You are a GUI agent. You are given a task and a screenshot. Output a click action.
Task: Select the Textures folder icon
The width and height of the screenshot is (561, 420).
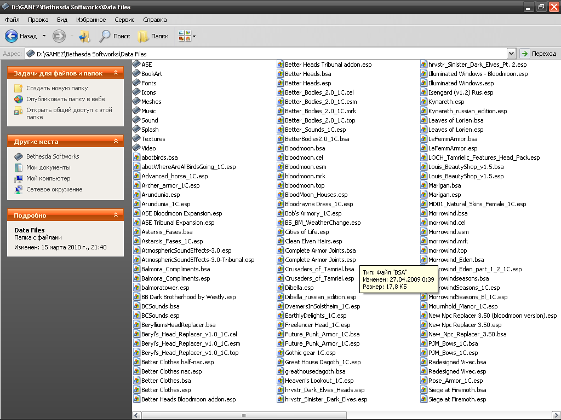pyautogui.click(x=136, y=139)
